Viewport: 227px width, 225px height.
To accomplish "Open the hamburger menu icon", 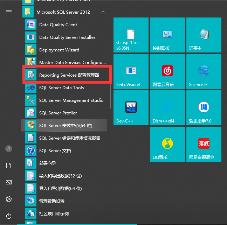I will [x=9, y=10].
